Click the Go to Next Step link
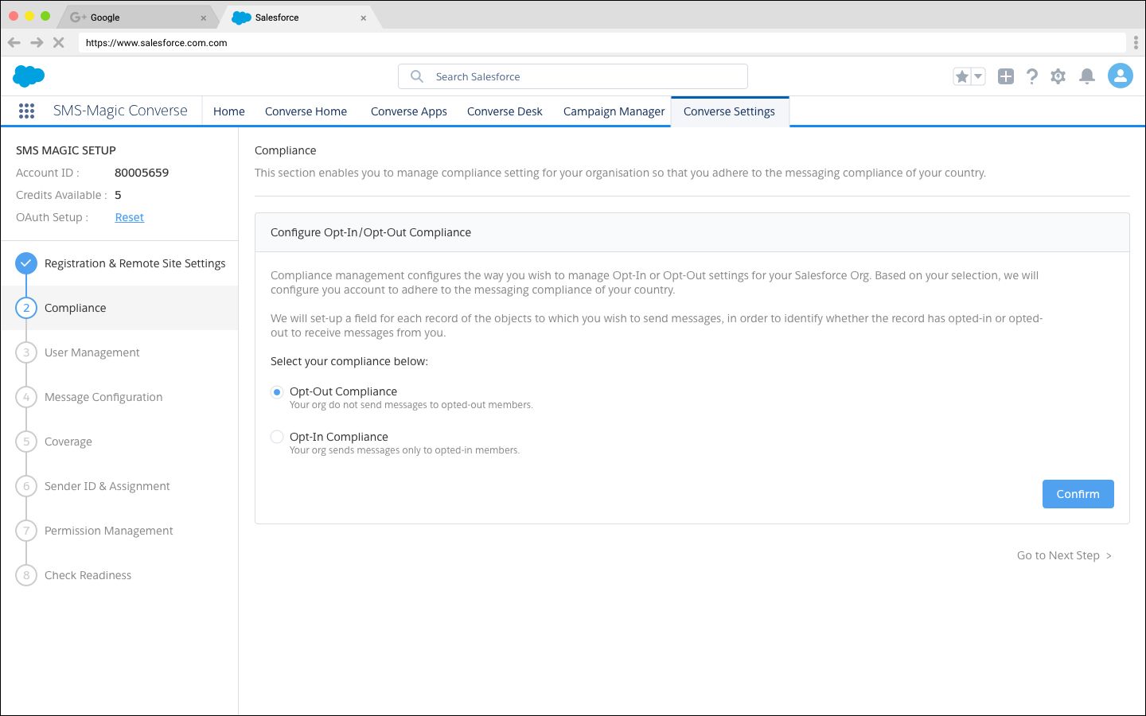 pyautogui.click(x=1065, y=555)
